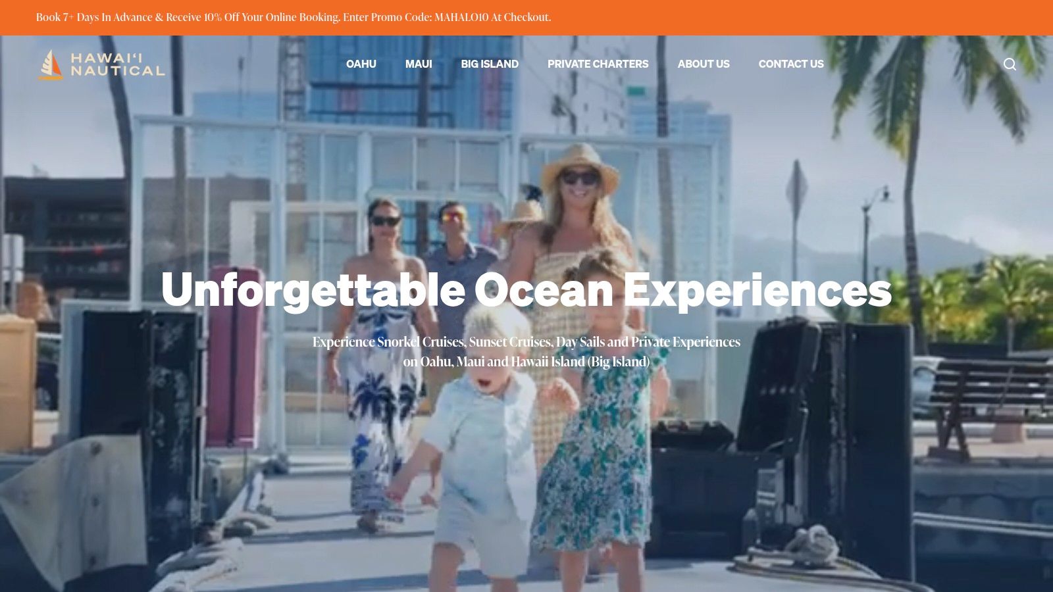Click the palm tree fronds in hero video

click(935, 72)
